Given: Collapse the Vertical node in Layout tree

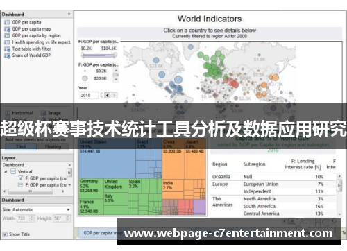Looking at the screenshot, I should tap(6, 171).
